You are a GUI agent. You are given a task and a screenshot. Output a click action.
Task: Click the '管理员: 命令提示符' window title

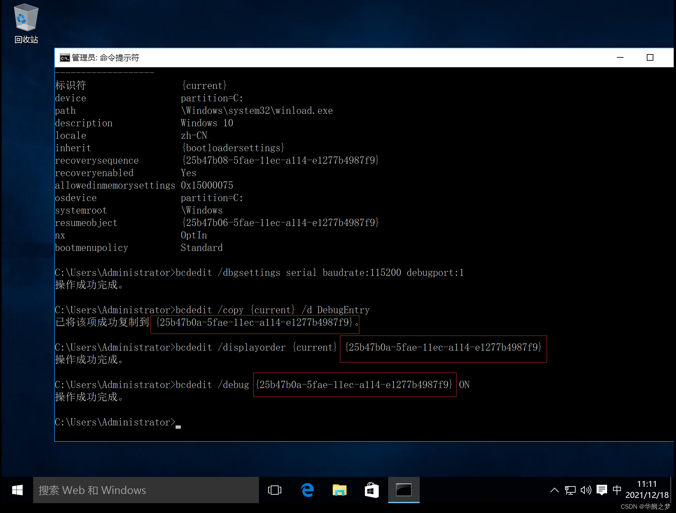coord(105,58)
